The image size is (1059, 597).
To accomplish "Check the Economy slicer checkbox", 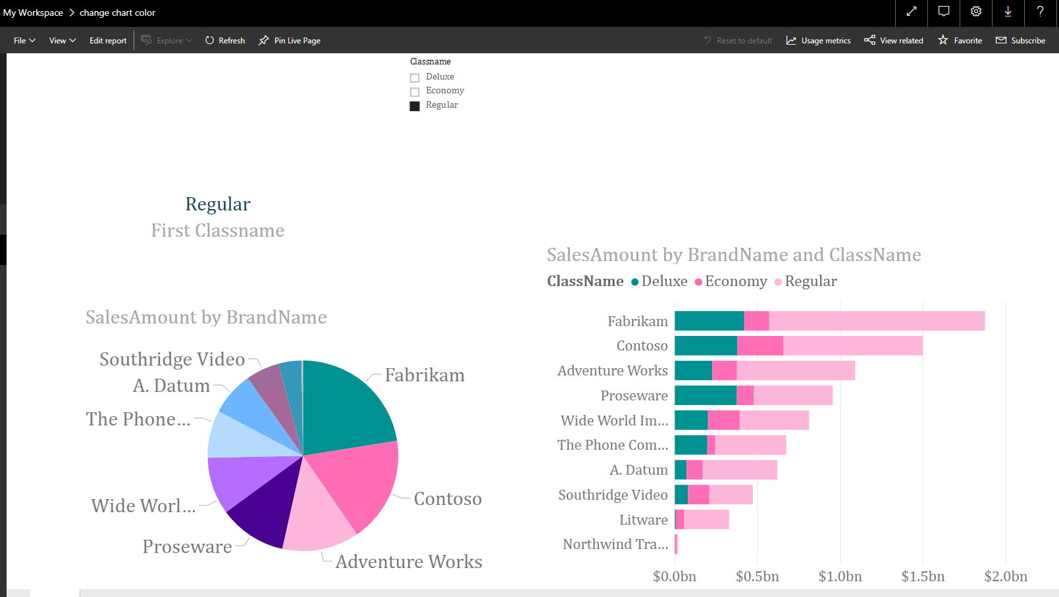I will tap(415, 92).
